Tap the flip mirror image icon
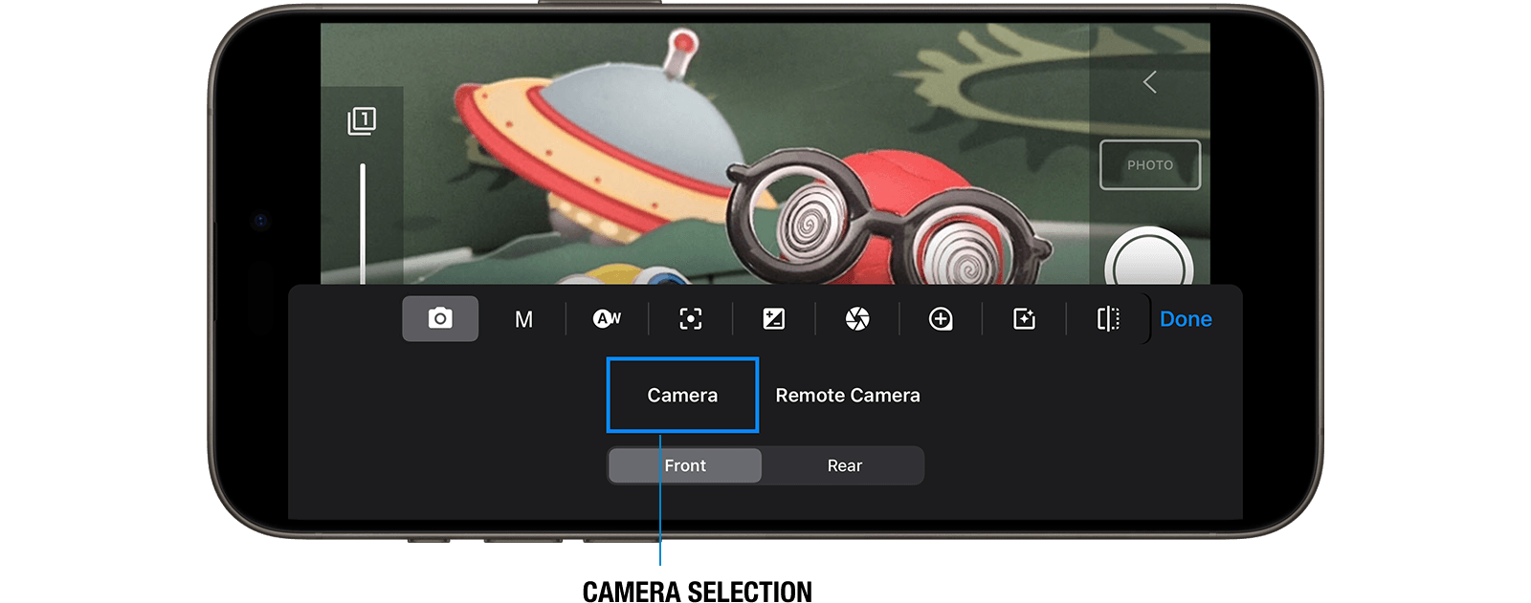This screenshot has height=603, width=1531. click(x=1108, y=318)
